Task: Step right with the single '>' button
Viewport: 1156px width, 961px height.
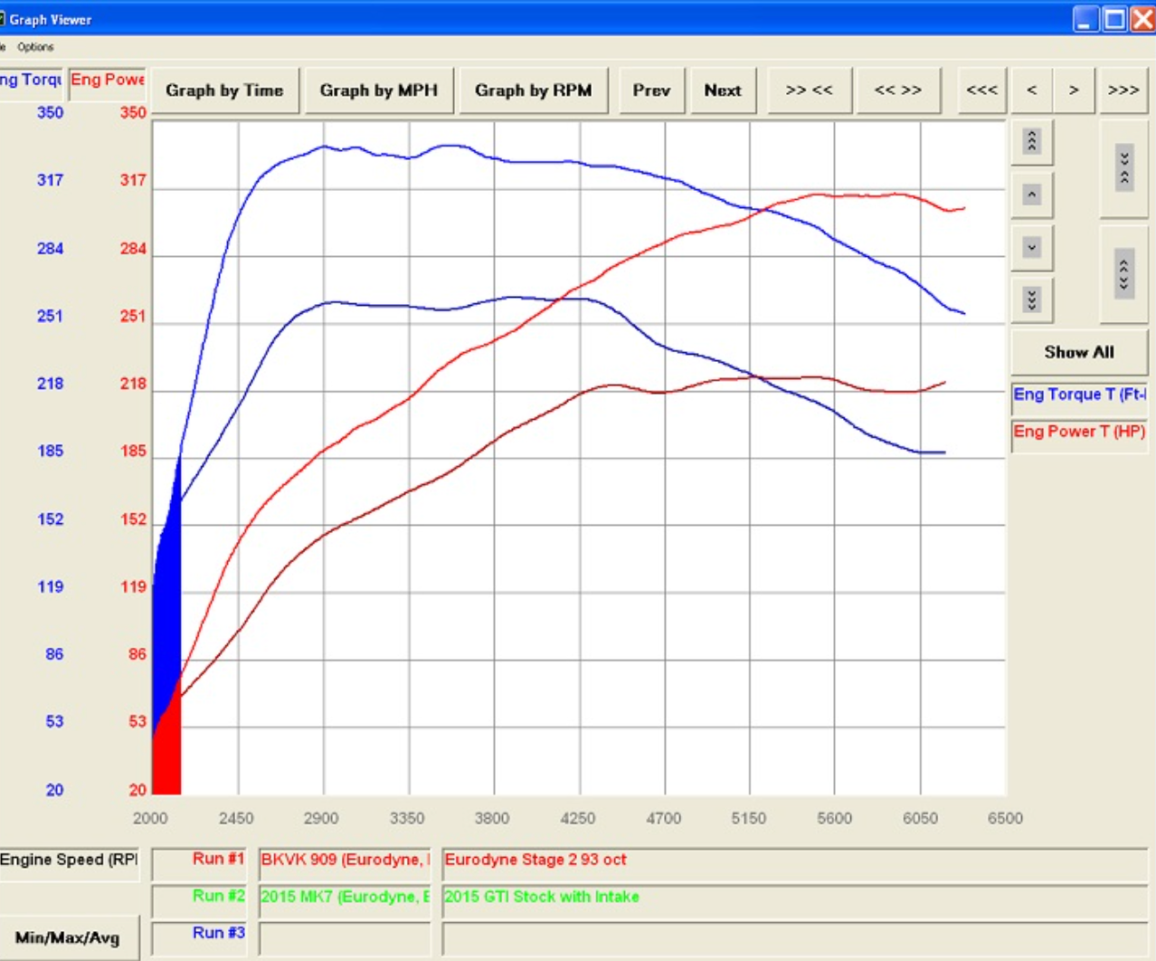Action: pos(1074,90)
